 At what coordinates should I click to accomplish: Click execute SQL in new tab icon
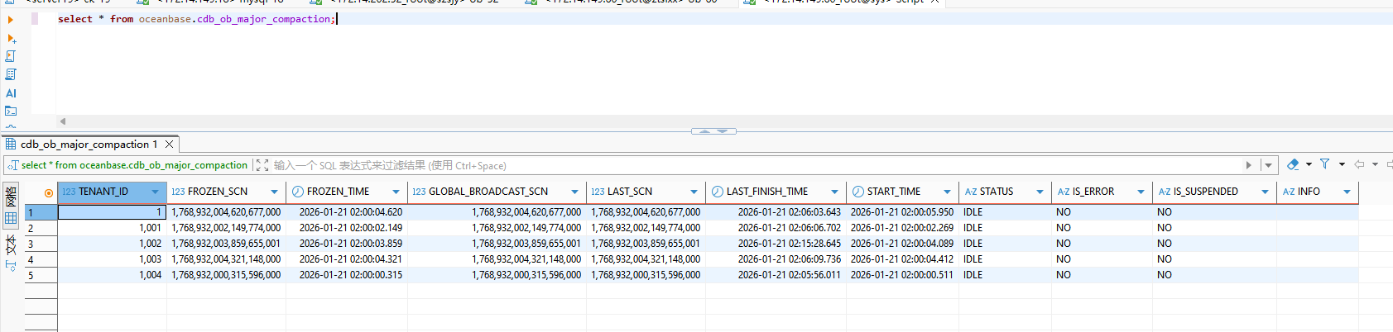11,39
